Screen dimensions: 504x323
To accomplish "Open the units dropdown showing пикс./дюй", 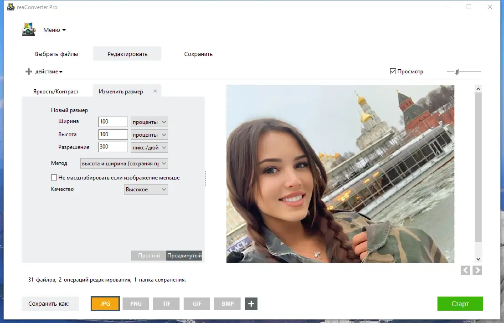I will tap(149, 147).
